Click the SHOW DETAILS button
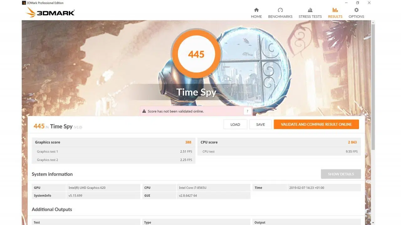Image resolution: width=401 pixels, height=225 pixels. 341,174
